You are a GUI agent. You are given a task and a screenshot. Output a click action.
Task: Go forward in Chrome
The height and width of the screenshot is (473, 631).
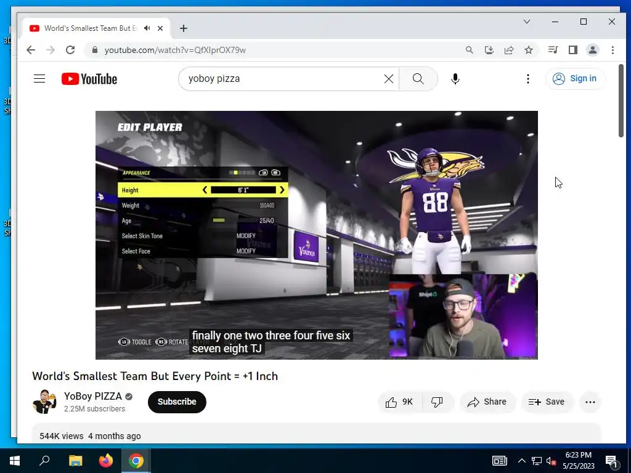click(x=51, y=50)
